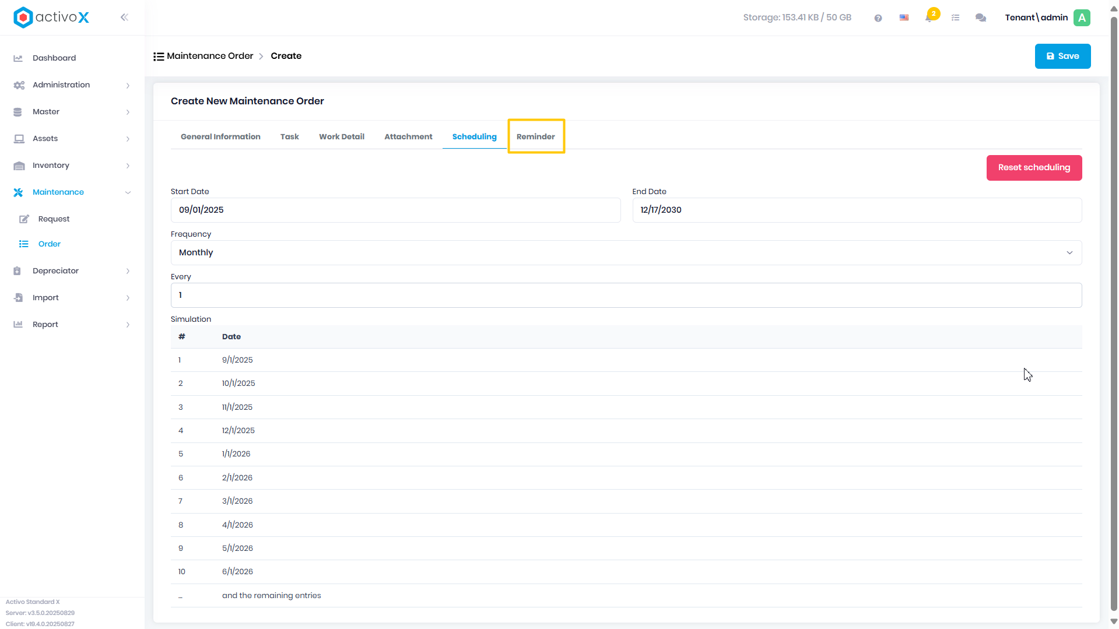Click the activoX logo
Viewport: 1119px width, 629px height.
(51, 17)
